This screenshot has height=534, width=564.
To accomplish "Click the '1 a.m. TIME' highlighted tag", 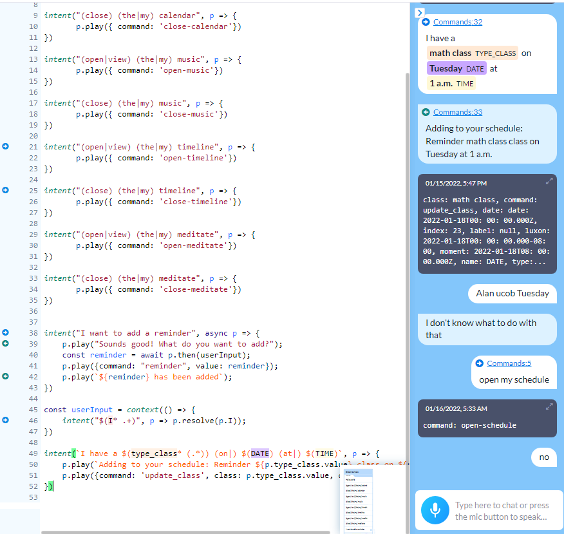I will coord(451,84).
